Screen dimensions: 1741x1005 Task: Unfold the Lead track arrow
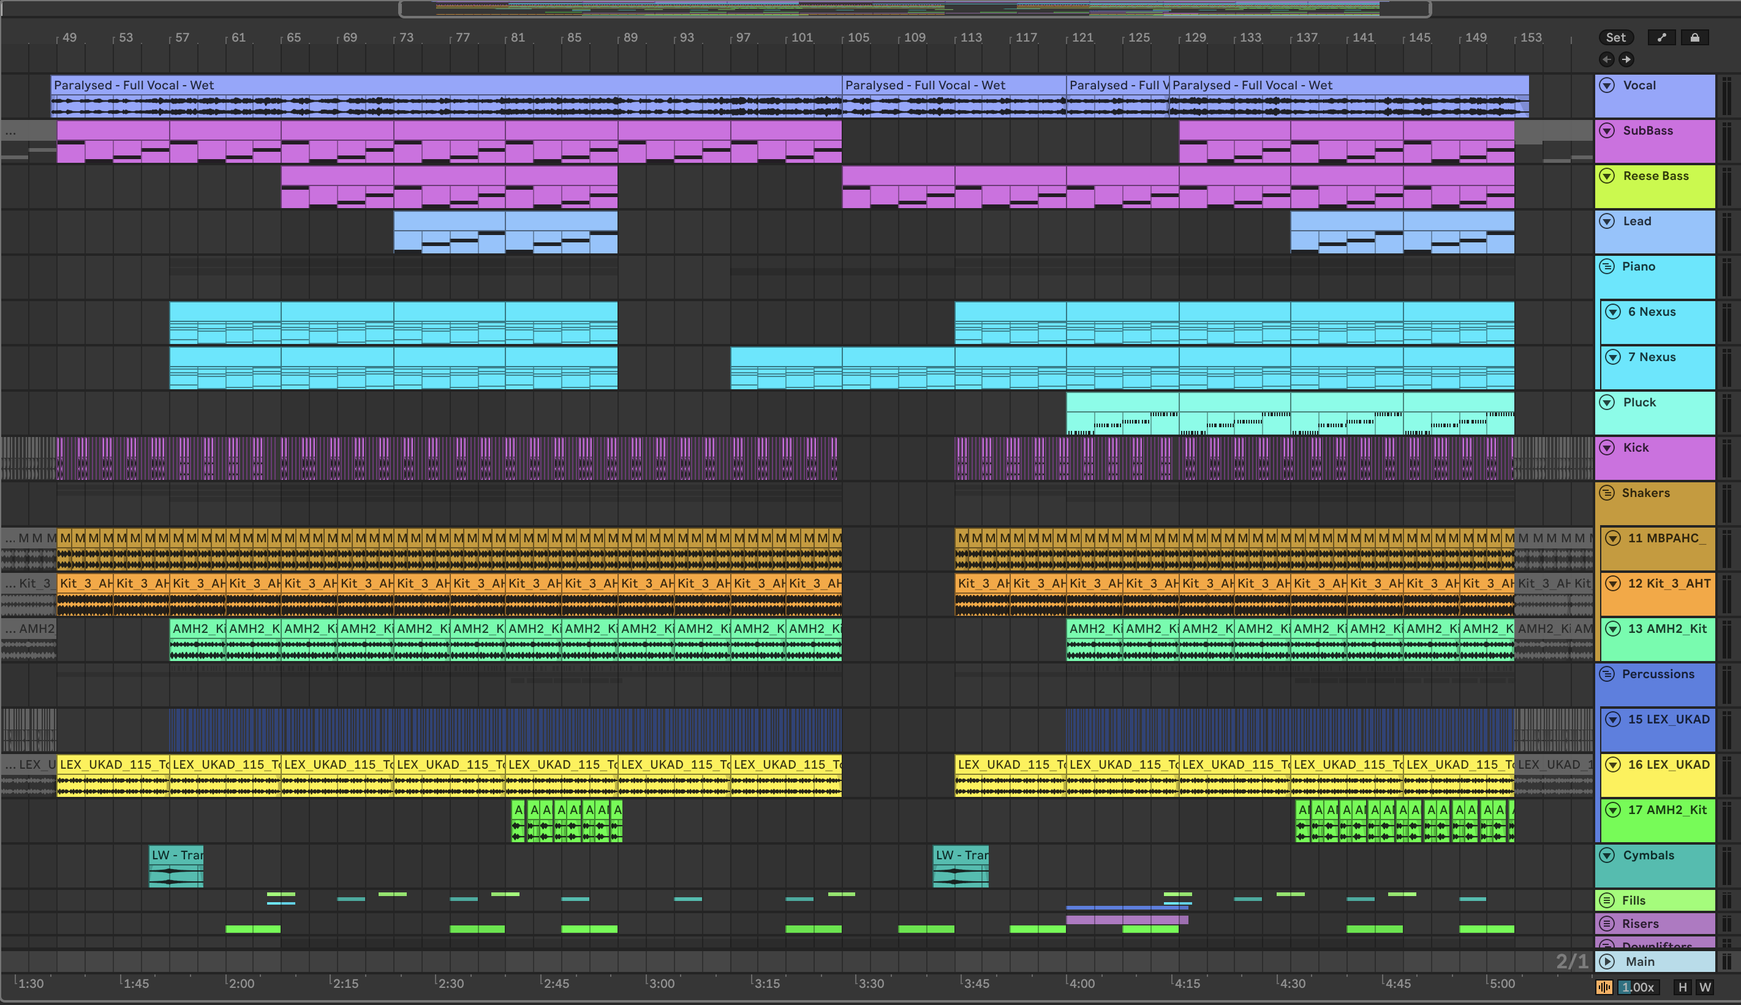click(1607, 221)
